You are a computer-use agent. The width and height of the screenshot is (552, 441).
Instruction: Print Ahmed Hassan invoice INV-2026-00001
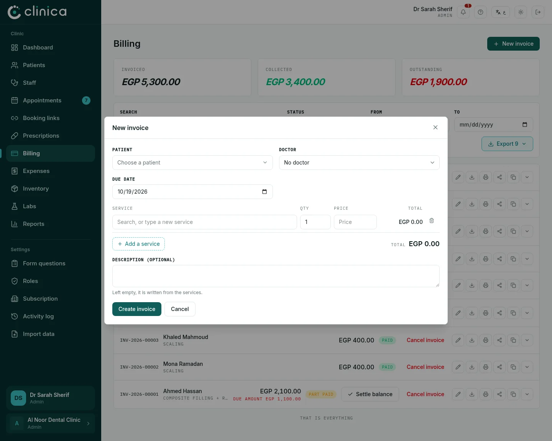[486, 394]
